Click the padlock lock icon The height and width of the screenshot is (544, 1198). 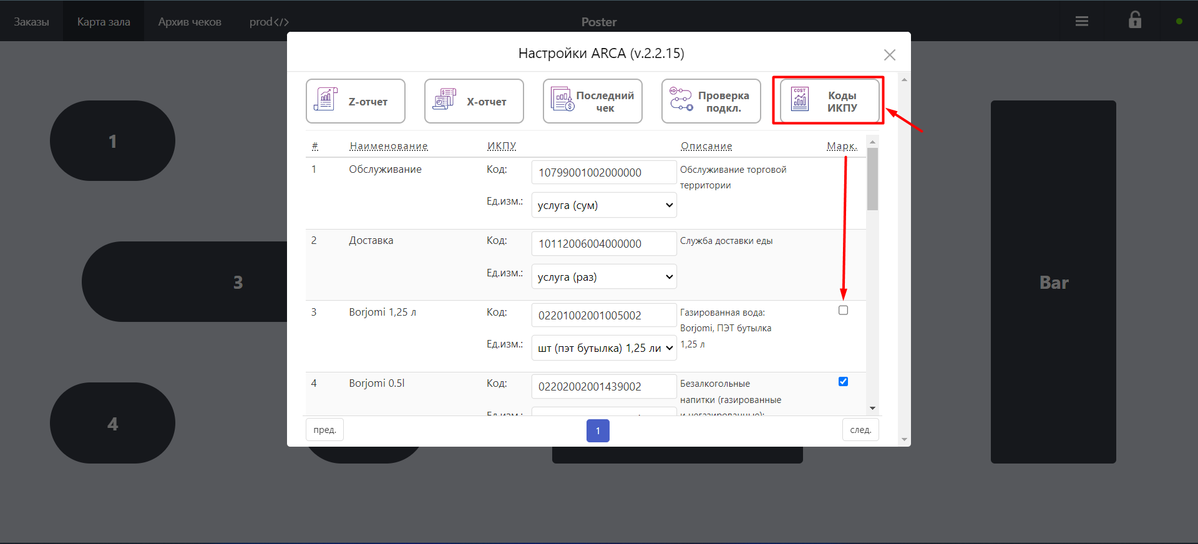tap(1135, 20)
